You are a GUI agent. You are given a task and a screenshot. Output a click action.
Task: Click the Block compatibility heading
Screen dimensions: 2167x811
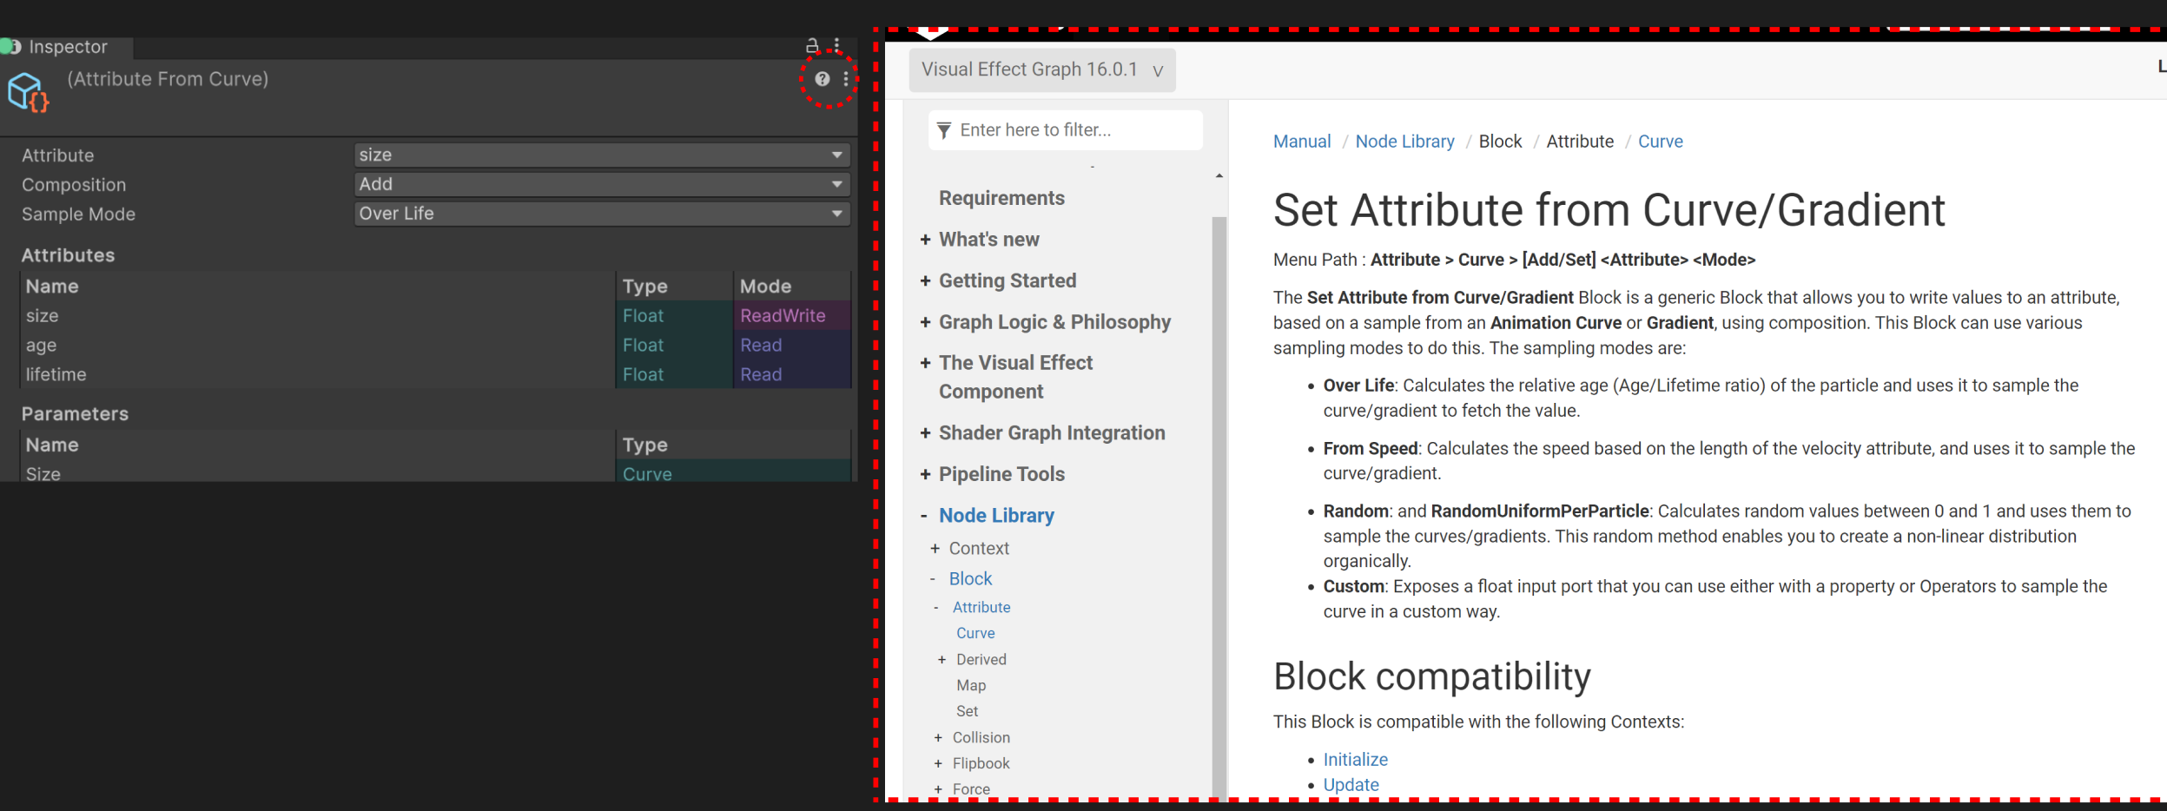click(1431, 676)
